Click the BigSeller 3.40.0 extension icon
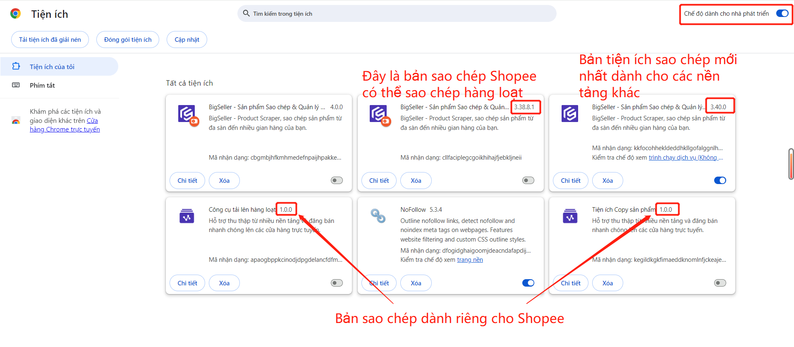794x347 pixels. click(x=569, y=113)
